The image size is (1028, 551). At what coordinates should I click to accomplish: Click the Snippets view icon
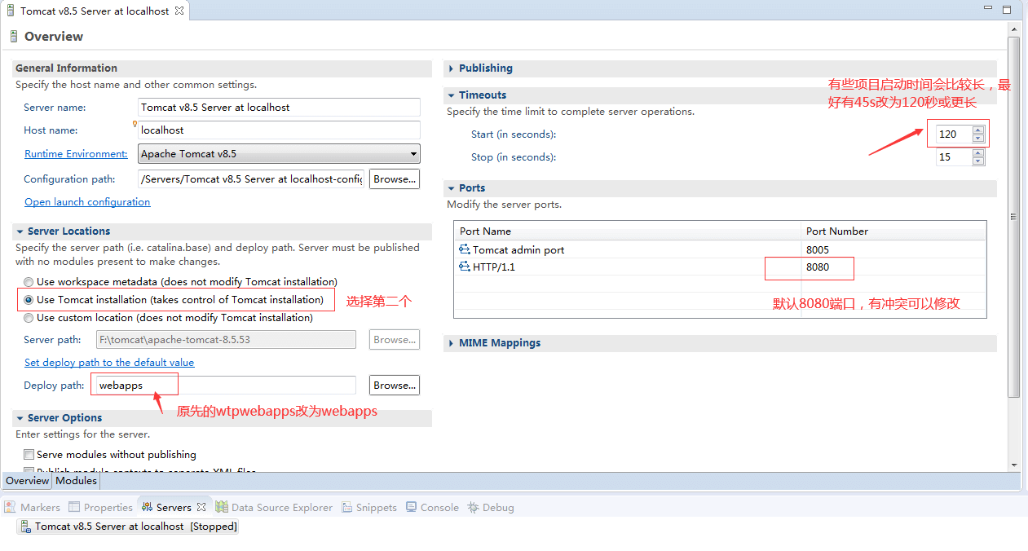(346, 507)
